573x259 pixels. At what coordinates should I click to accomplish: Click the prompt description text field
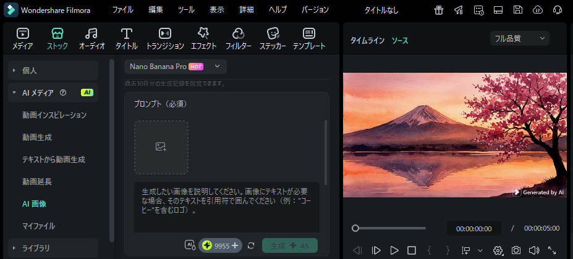(x=227, y=207)
